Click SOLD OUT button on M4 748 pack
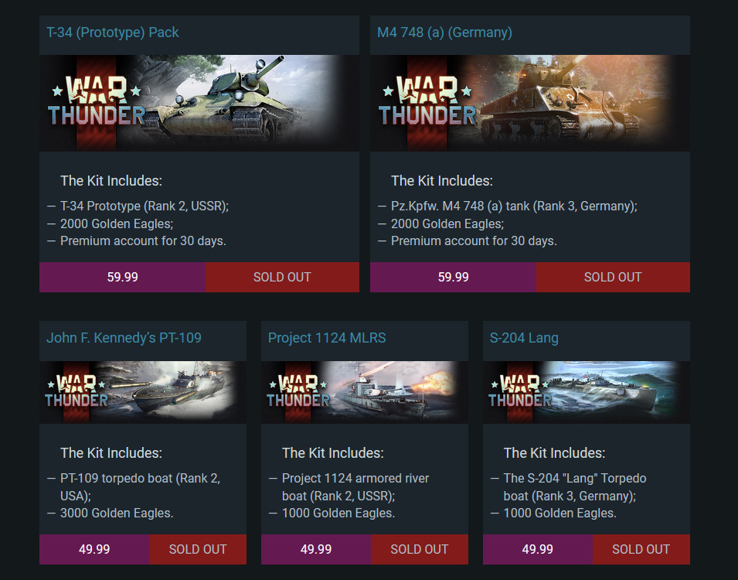Screen dimensions: 738x580 [x=613, y=277]
